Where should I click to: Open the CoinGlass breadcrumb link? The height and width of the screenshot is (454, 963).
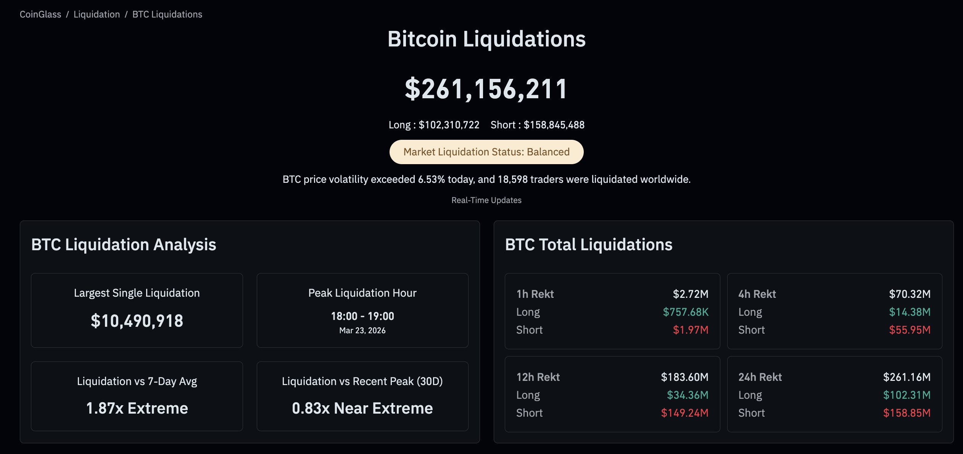point(40,14)
